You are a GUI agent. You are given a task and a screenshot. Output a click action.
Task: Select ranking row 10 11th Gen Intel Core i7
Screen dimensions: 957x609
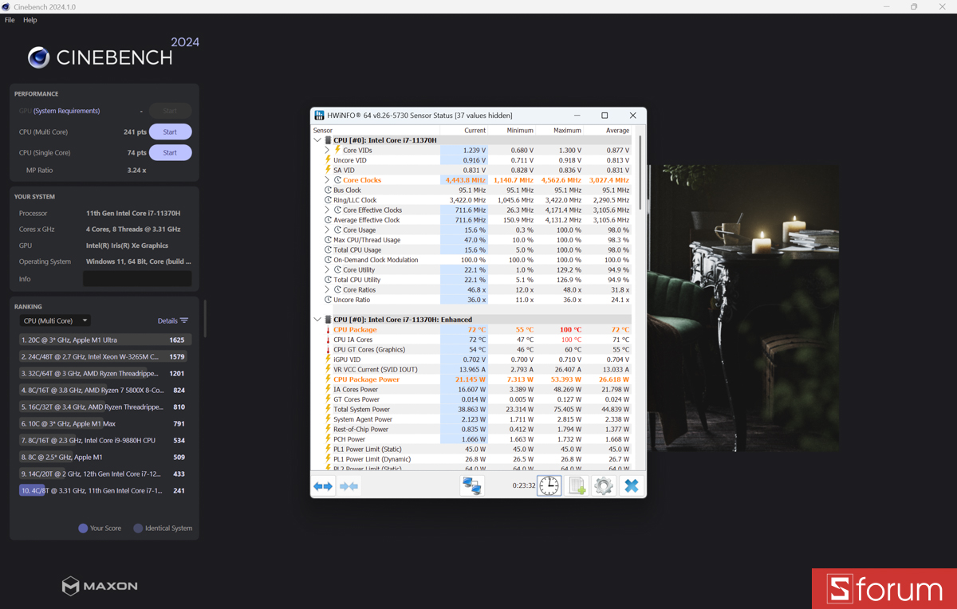105,490
